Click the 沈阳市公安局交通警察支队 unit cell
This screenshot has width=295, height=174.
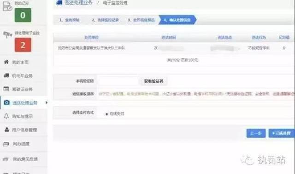(x=91, y=48)
